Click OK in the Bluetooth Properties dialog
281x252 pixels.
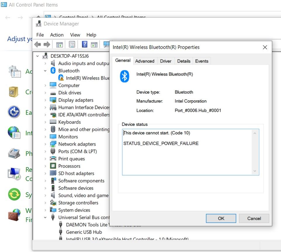pos(221,218)
